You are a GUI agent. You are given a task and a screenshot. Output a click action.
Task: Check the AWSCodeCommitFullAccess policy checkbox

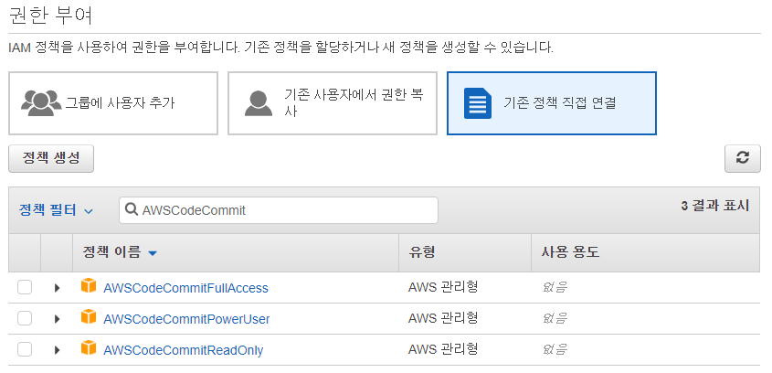click(x=25, y=287)
